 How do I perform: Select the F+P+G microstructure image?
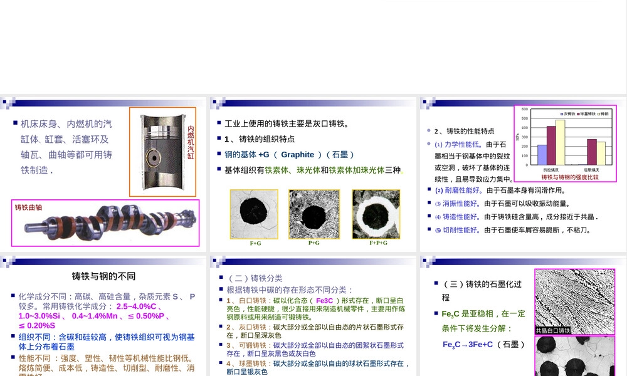click(376, 214)
